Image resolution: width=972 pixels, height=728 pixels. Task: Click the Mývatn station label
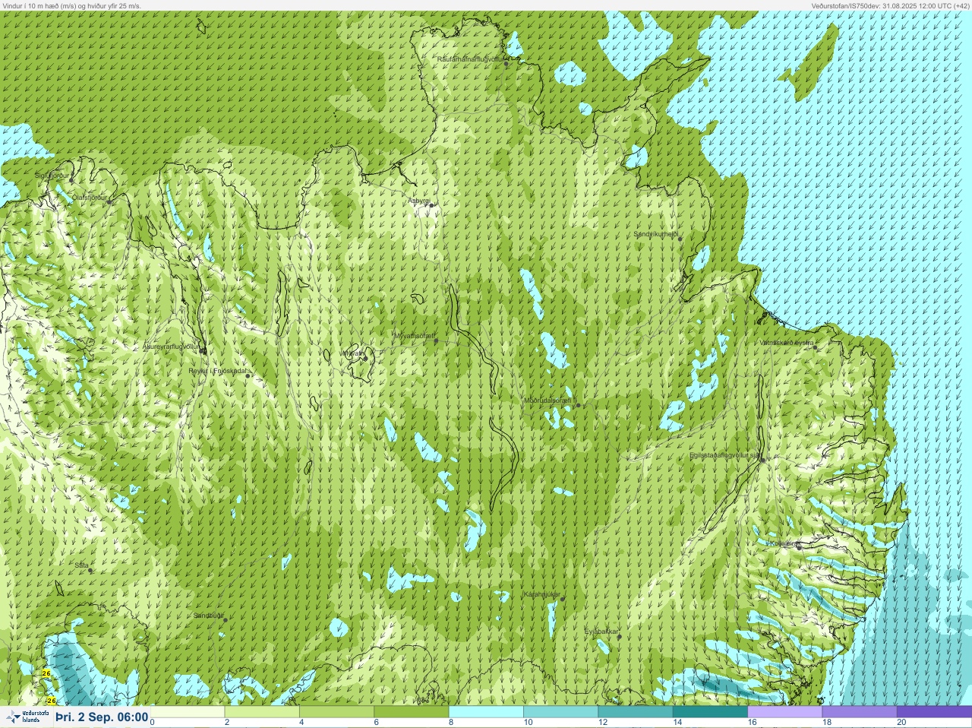click(x=354, y=353)
